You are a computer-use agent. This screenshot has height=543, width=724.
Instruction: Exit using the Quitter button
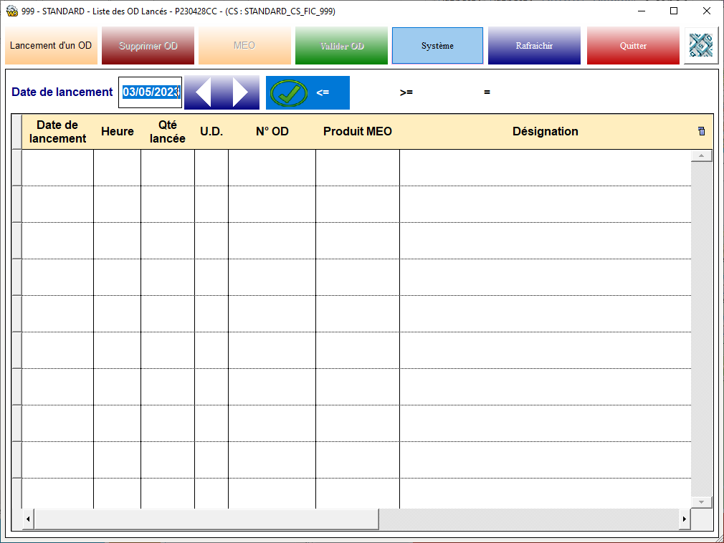point(633,46)
